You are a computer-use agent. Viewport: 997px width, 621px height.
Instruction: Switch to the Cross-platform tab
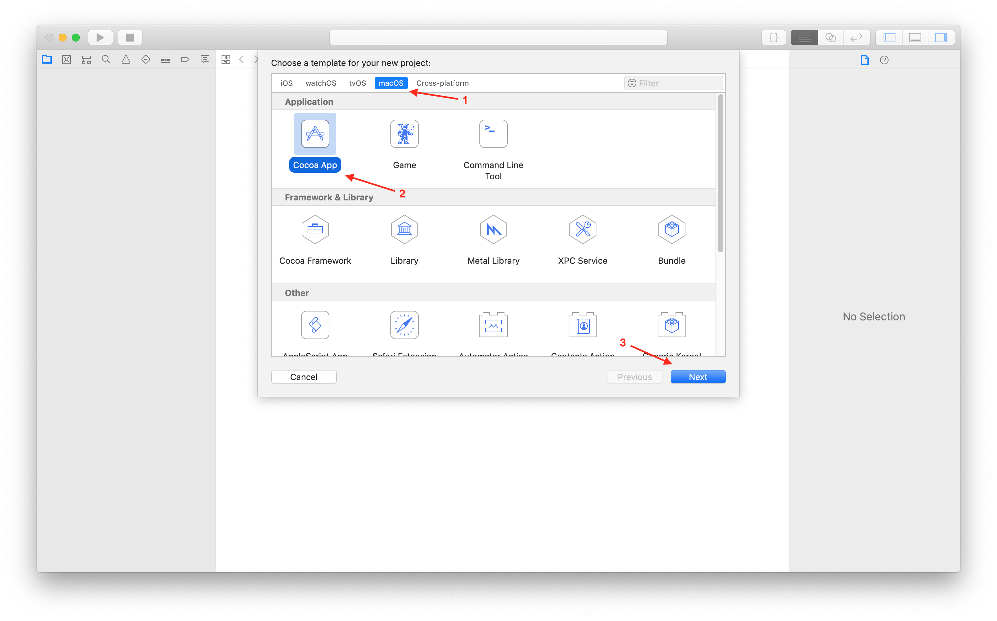pyautogui.click(x=442, y=83)
